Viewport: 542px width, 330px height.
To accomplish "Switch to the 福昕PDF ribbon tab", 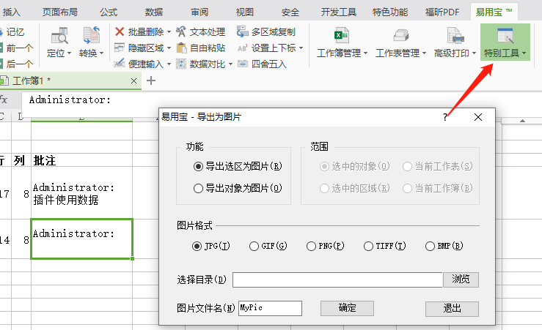I will 442,12.
